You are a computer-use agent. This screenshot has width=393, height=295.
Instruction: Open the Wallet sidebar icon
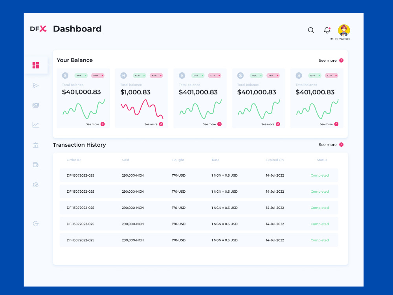point(36,164)
